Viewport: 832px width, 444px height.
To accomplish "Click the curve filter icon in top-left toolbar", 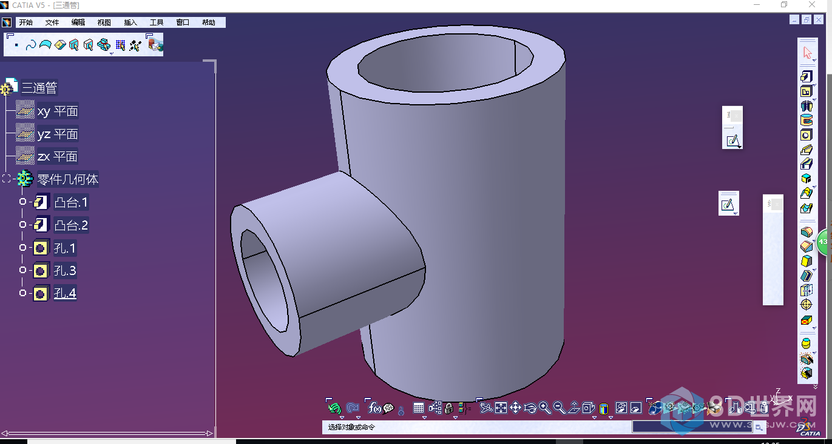I will click(30, 45).
